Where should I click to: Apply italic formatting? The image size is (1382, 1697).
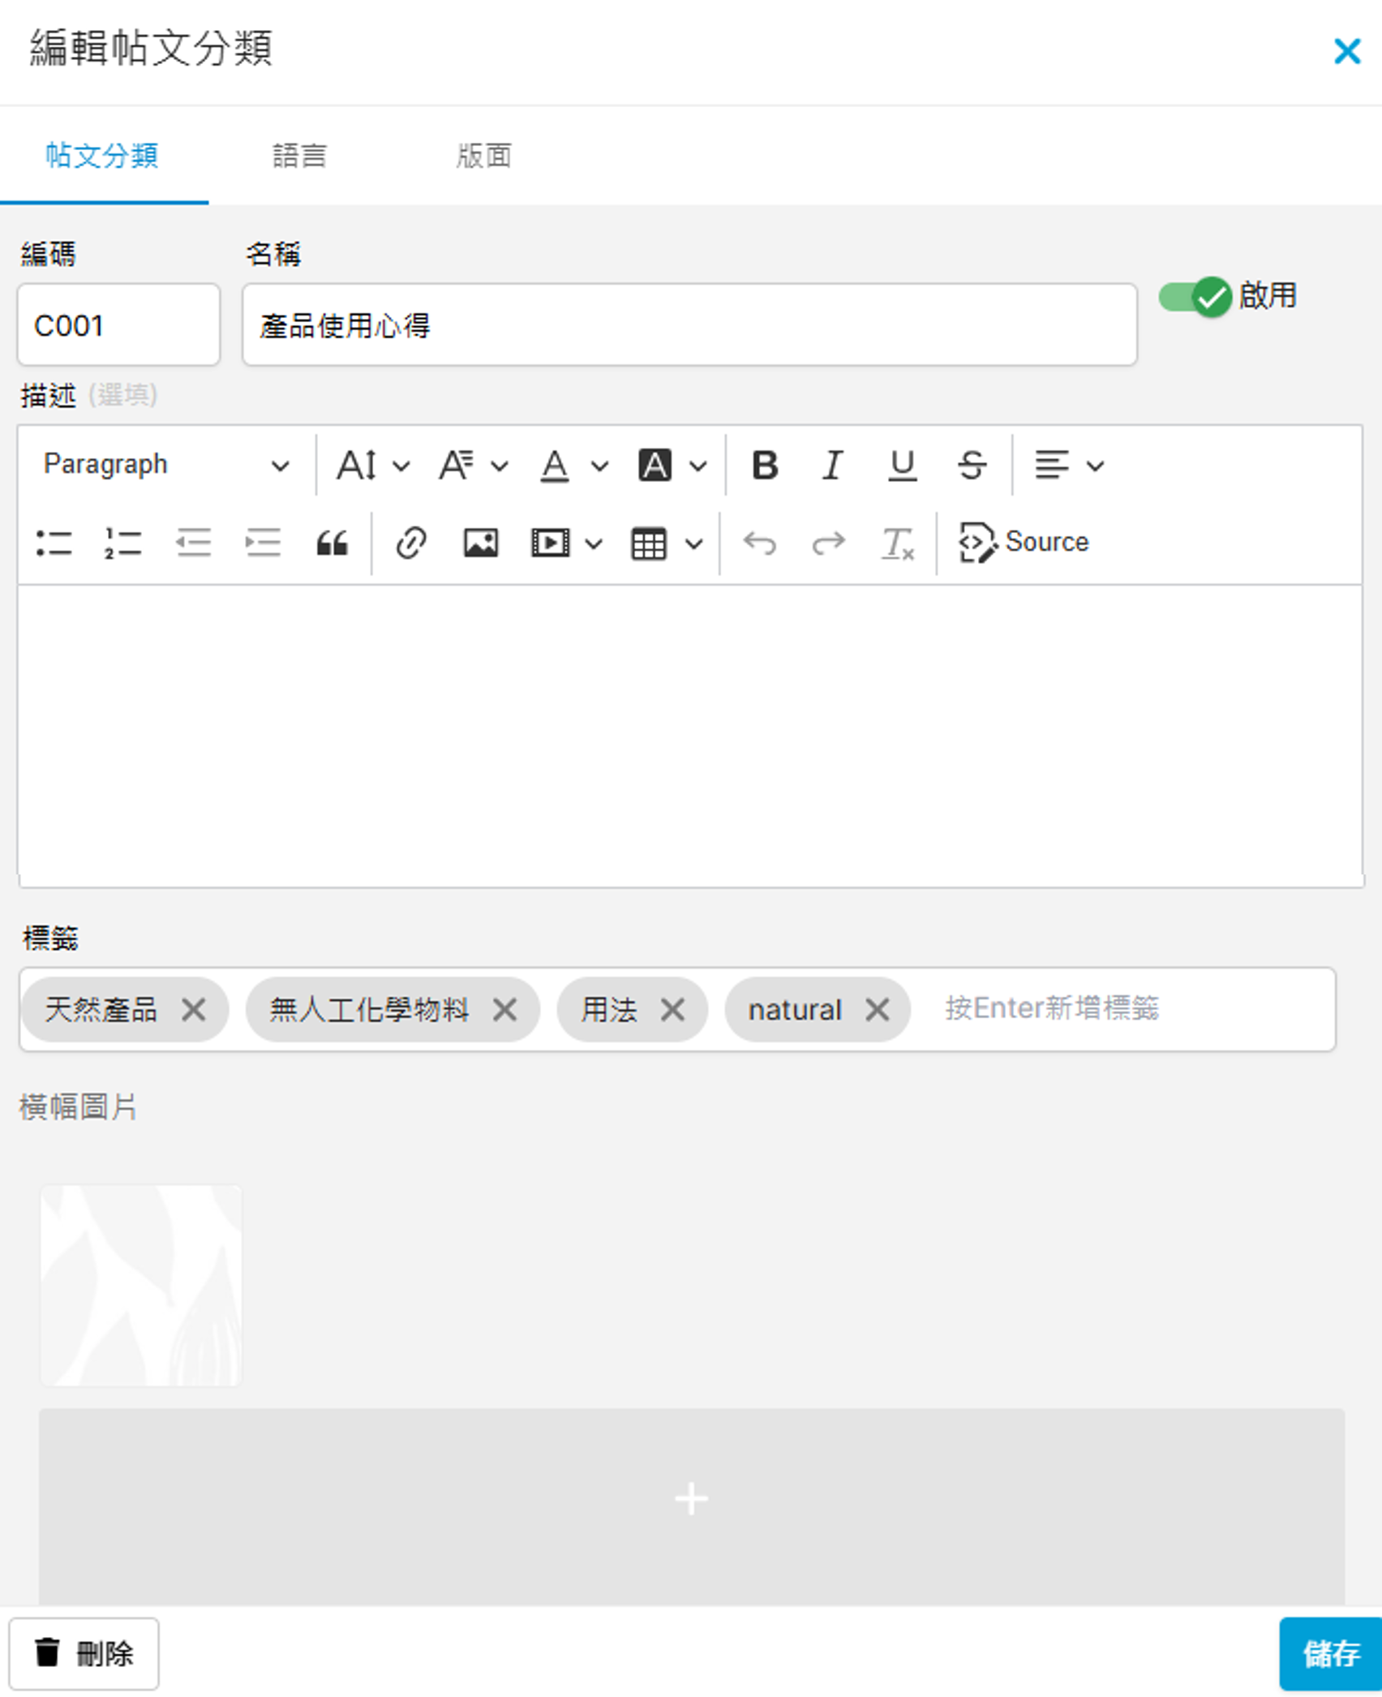click(x=833, y=466)
